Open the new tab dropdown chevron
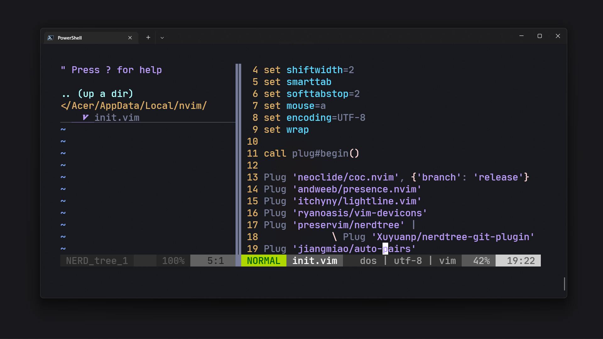The height and width of the screenshot is (339, 603). pyautogui.click(x=162, y=37)
